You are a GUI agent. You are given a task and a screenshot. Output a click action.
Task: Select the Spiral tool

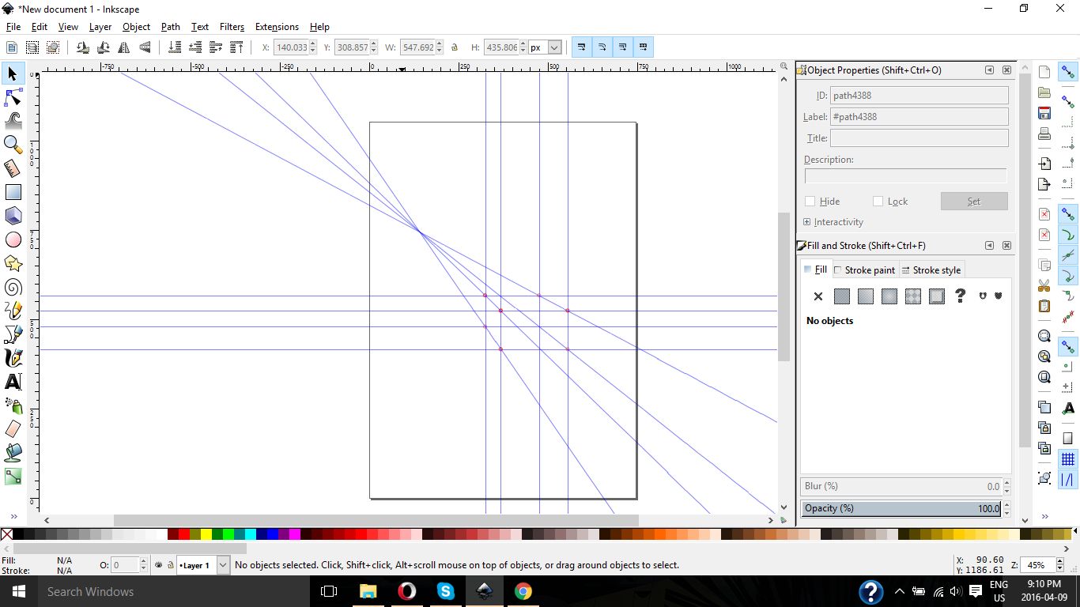click(13, 287)
